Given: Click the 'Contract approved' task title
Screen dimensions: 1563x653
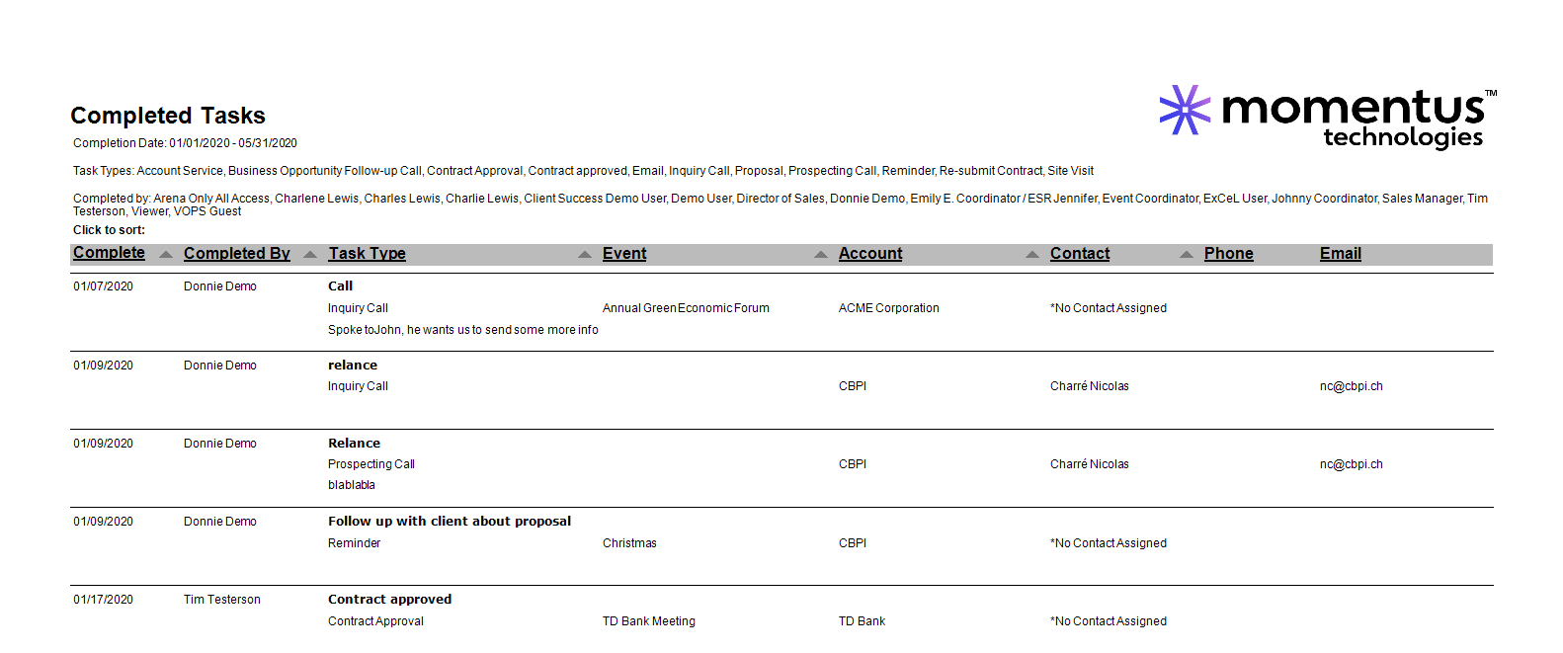Looking at the screenshot, I should click(389, 600).
